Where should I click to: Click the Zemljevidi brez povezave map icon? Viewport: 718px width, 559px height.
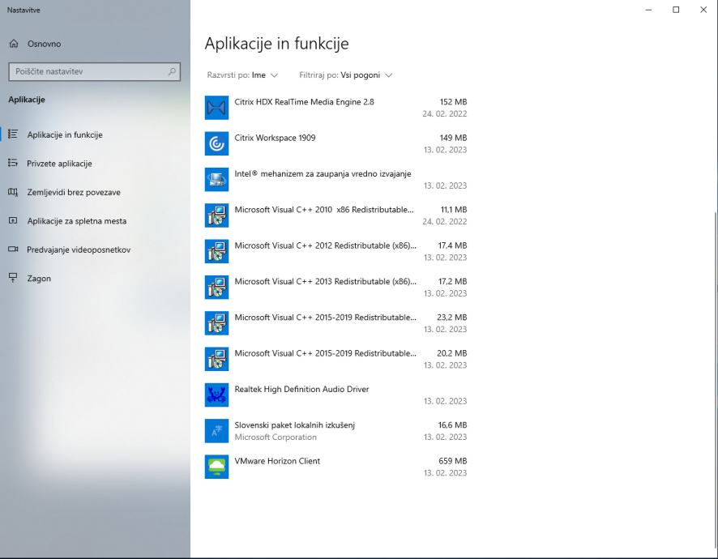coord(13,192)
